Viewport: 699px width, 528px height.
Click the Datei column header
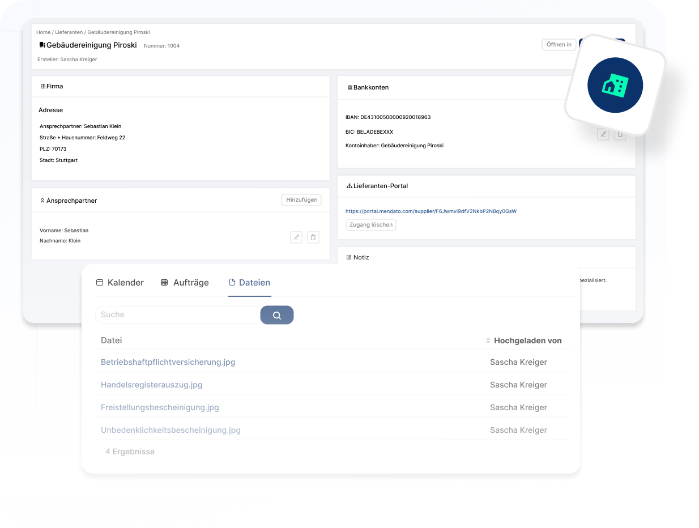(112, 340)
